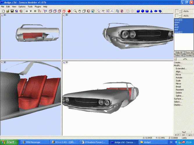Expand the Display... command group
This screenshot has height=145, width=194.
(x=178, y=105)
